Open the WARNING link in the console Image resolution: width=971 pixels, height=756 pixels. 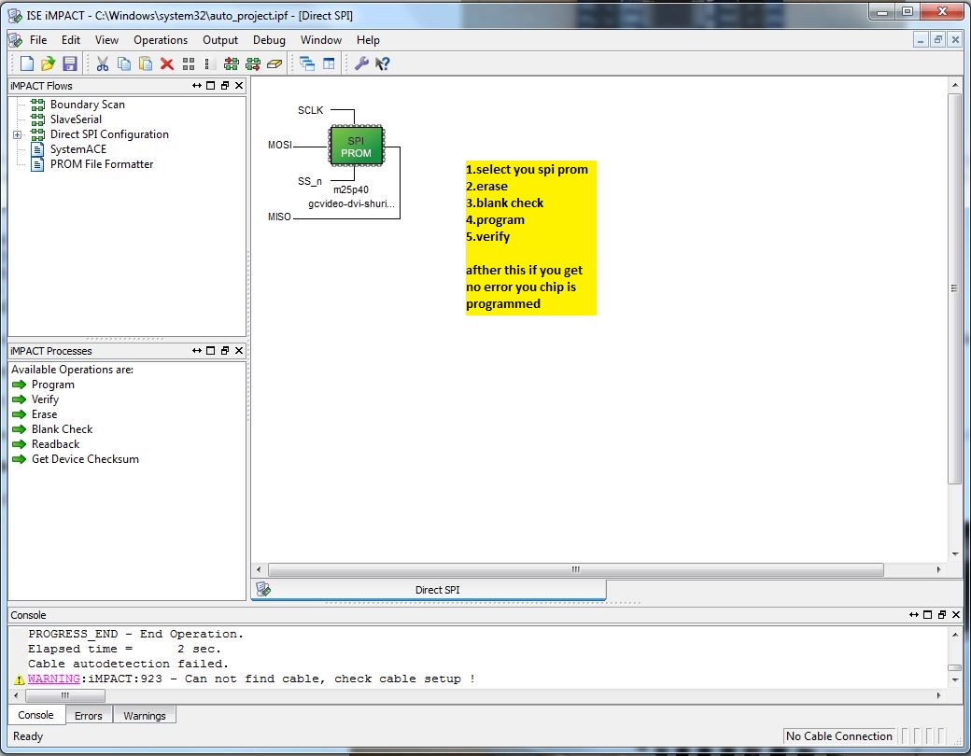click(54, 679)
